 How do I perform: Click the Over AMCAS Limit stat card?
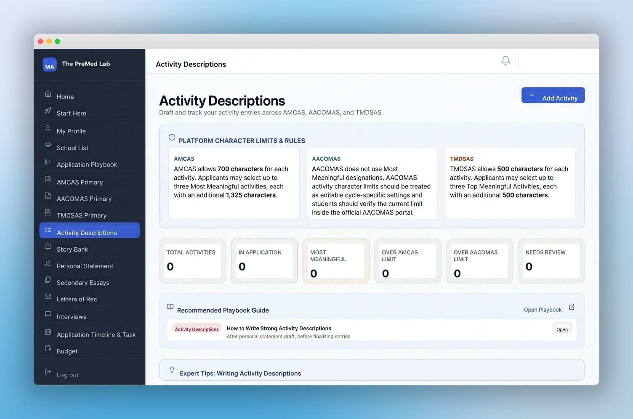click(408, 261)
